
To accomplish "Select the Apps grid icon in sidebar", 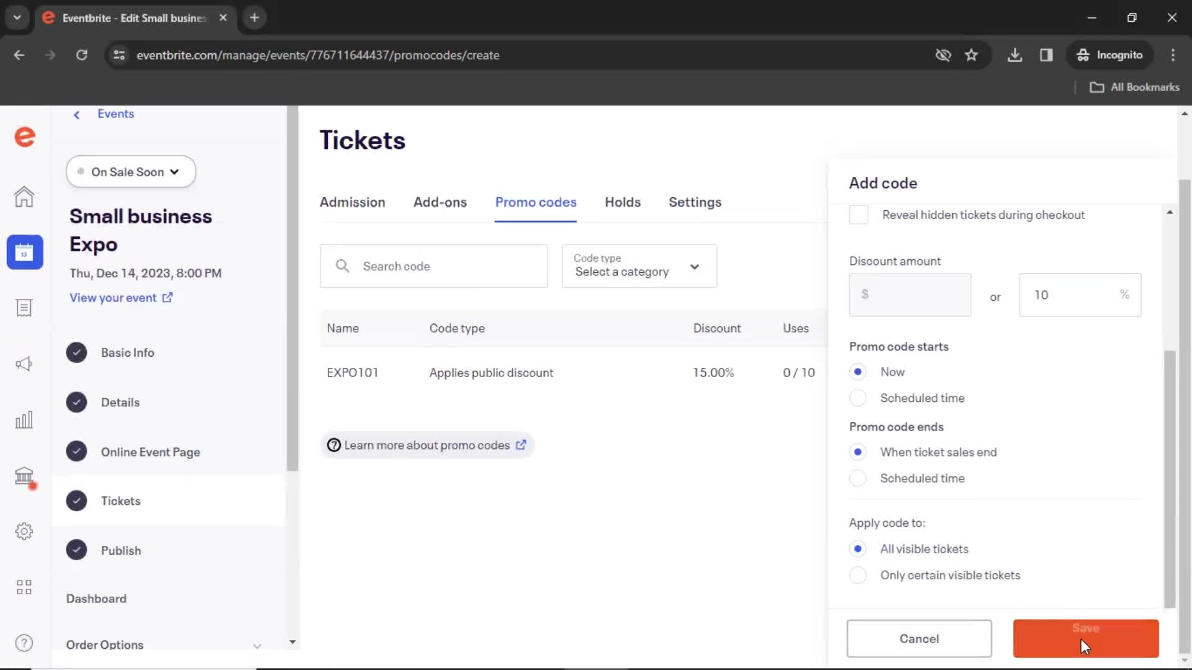I will pyautogui.click(x=23, y=587).
